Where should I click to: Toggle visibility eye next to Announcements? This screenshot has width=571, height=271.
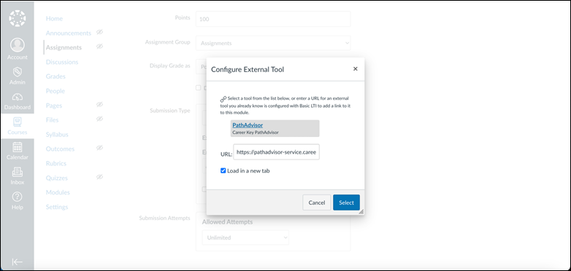[100, 32]
